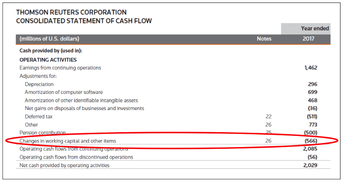Select the (511) deferred tax amount
Screen dimensions: 343x183
pyautogui.click(x=311, y=117)
